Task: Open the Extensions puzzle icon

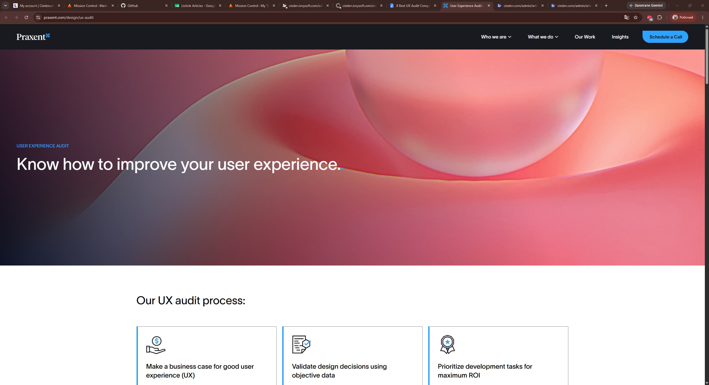Action: (x=660, y=17)
